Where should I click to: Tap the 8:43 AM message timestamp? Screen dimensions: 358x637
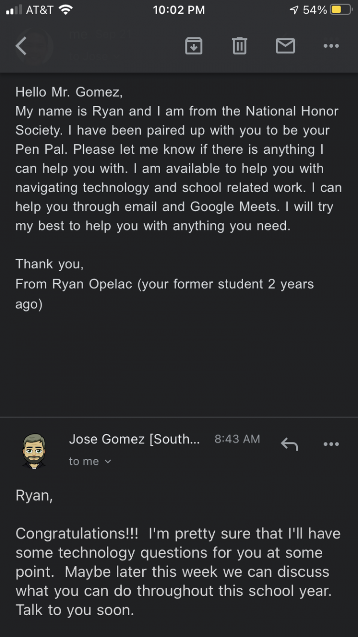pyautogui.click(x=237, y=439)
